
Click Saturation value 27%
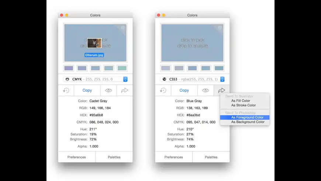pos(190,134)
